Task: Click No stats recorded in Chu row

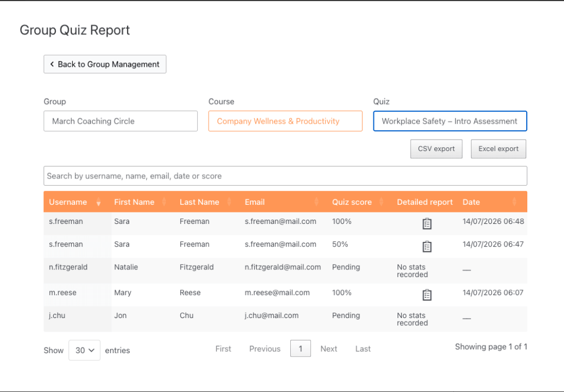Action: pyautogui.click(x=412, y=319)
